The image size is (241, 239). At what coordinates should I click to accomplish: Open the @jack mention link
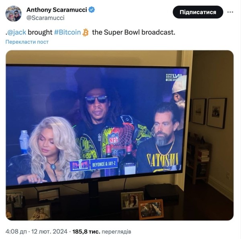coord(16,32)
